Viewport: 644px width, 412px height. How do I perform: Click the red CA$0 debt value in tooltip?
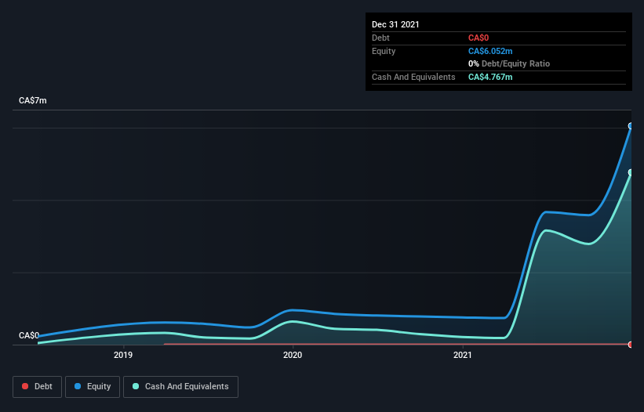[x=478, y=38]
